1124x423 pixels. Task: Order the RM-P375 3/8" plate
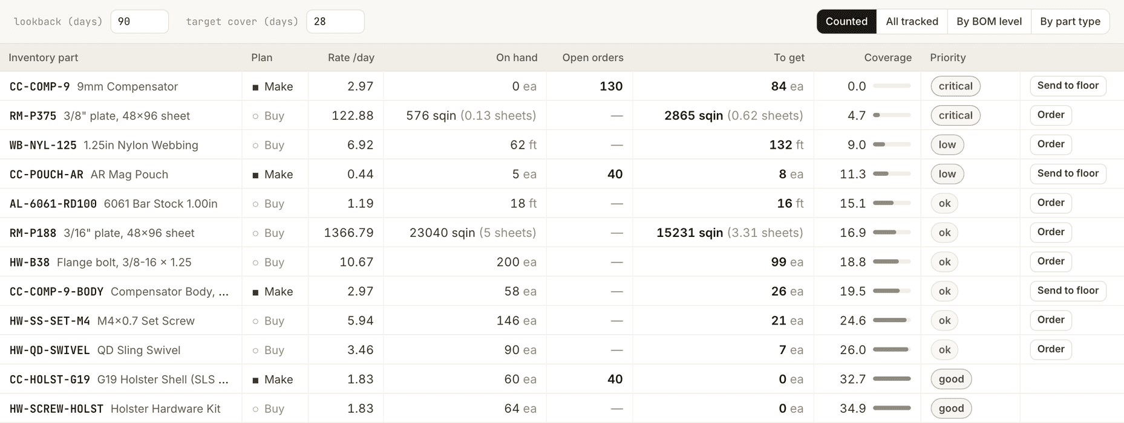click(x=1051, y=115)
